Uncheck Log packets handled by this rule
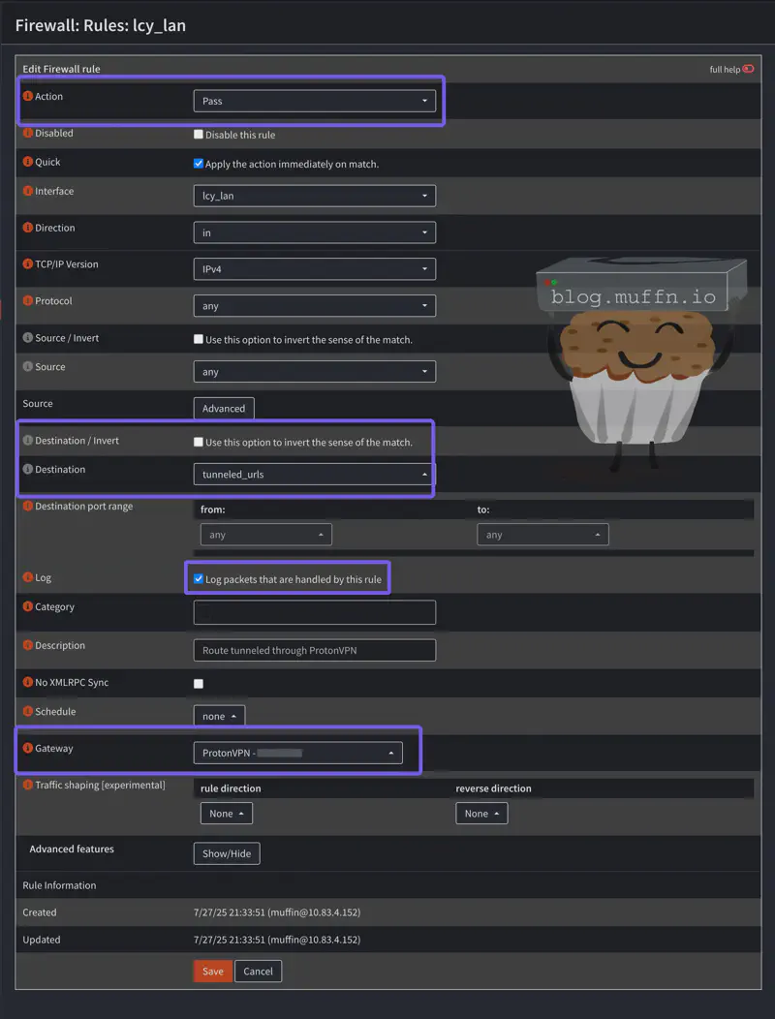The height and width of the screenshot is (1019, 775). 199,579
